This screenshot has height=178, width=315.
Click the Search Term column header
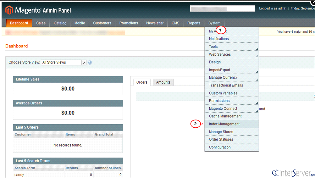(x=39, y=168)
